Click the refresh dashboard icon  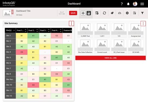pyautogui.click(x=104, y=13)
